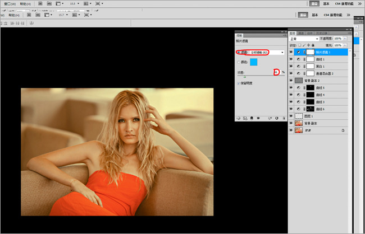
Task: Select the 调整 panel tab
Action: tap(239, 35)
